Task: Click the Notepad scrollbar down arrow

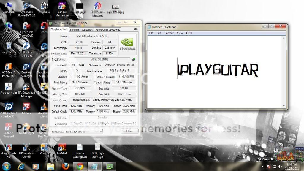Action: tap(284, 106)
